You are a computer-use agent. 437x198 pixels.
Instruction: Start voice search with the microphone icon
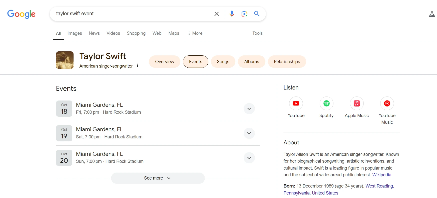232,14
